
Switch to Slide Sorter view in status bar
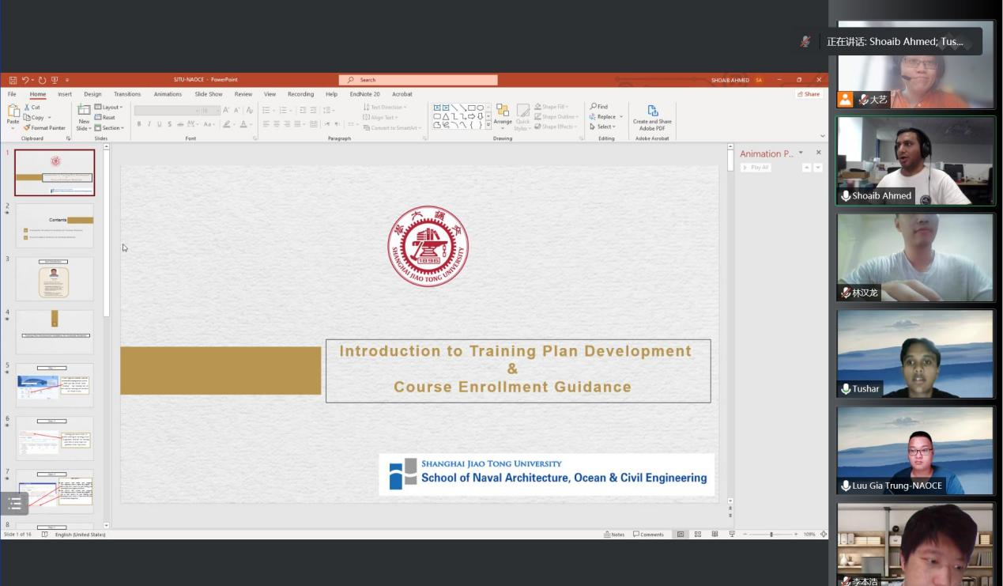[x=698, y=535]
